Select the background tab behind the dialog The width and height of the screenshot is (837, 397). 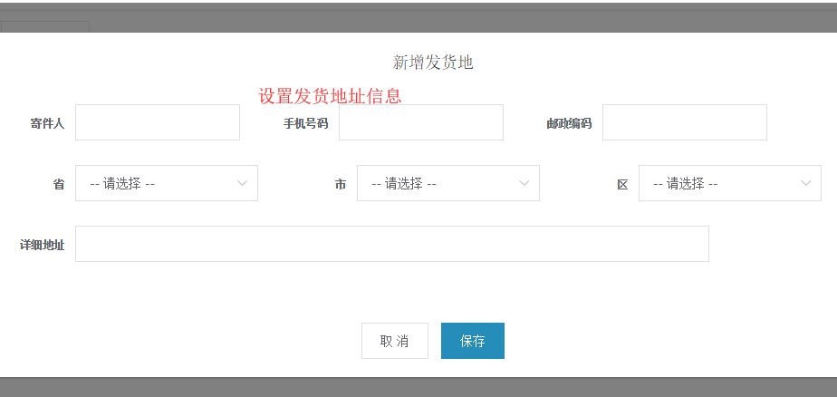(45, 26)
